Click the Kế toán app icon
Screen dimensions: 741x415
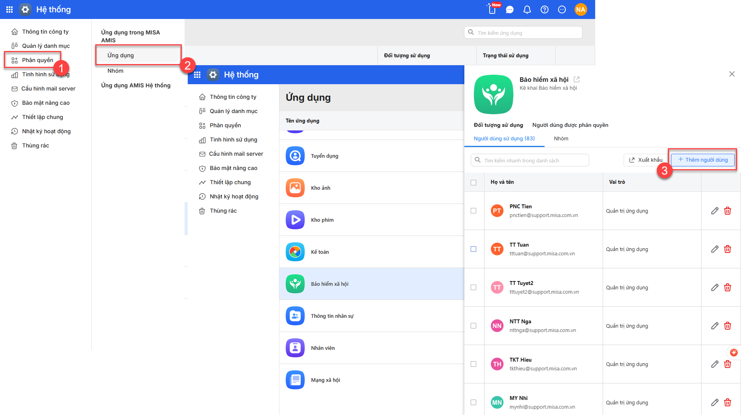point(295,252)
